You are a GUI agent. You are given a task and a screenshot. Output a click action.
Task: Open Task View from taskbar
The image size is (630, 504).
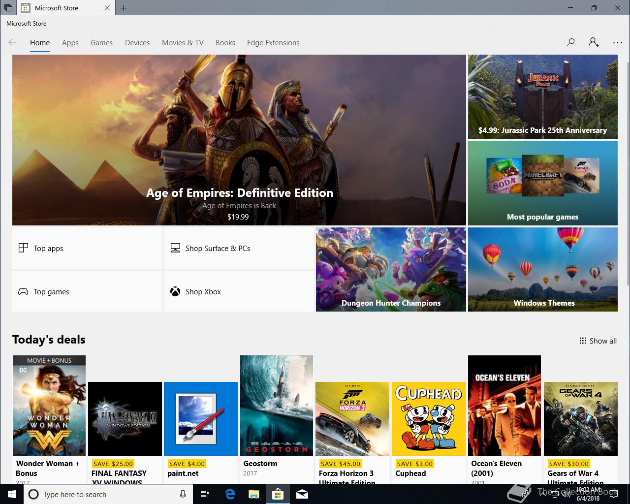(205, 494)
